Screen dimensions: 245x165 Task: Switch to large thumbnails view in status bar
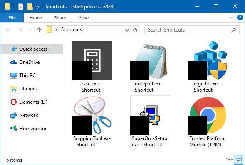[x=239, y=160]
